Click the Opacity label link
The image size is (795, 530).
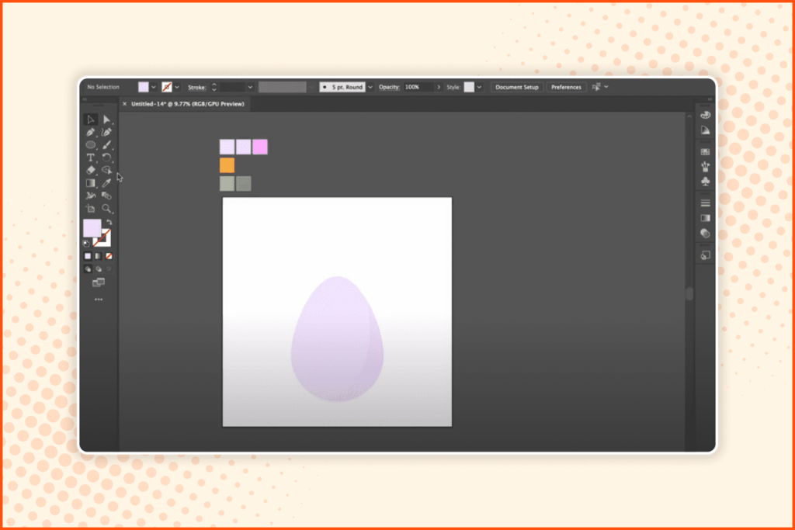click(x=389, y=87)
